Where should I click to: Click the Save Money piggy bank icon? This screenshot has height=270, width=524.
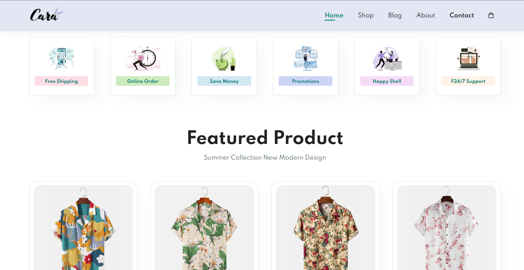[224, 58]
